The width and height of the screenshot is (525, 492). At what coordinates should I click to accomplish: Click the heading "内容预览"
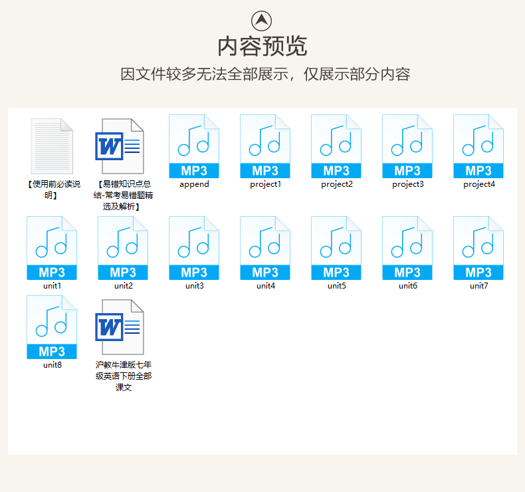click(x=262, y=47)
